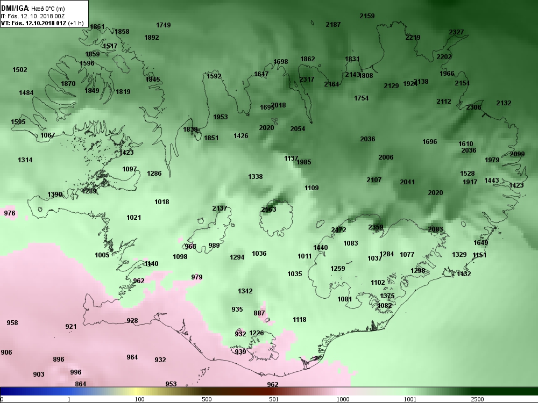Click the map value 887
This screenshot has height=403, width=538.
pyautogui.click(x=259, y=313)
